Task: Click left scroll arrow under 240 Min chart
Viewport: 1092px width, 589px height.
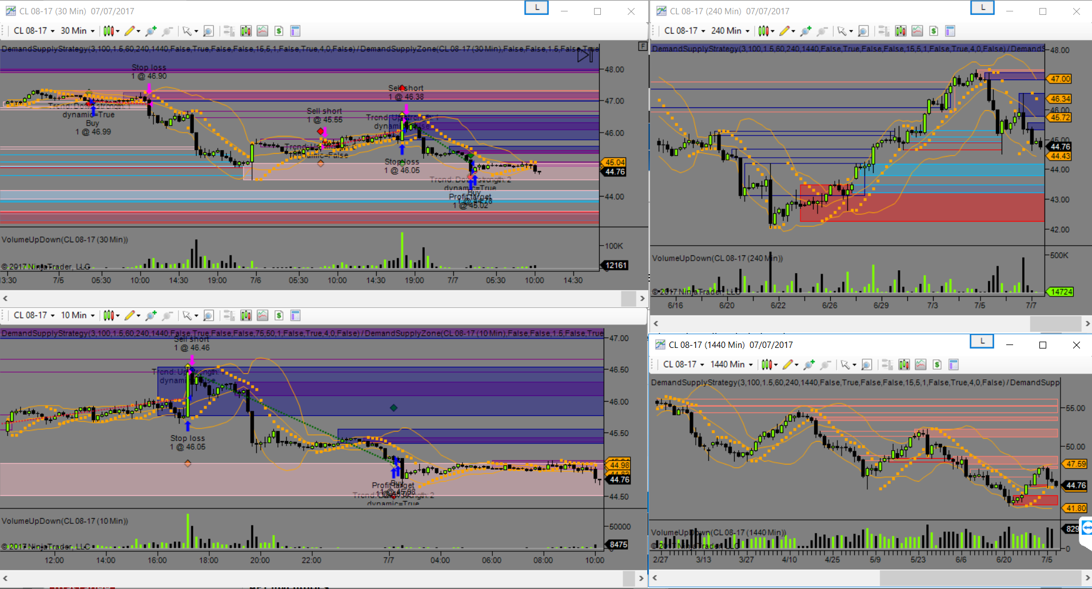Action: coord(656,323)
